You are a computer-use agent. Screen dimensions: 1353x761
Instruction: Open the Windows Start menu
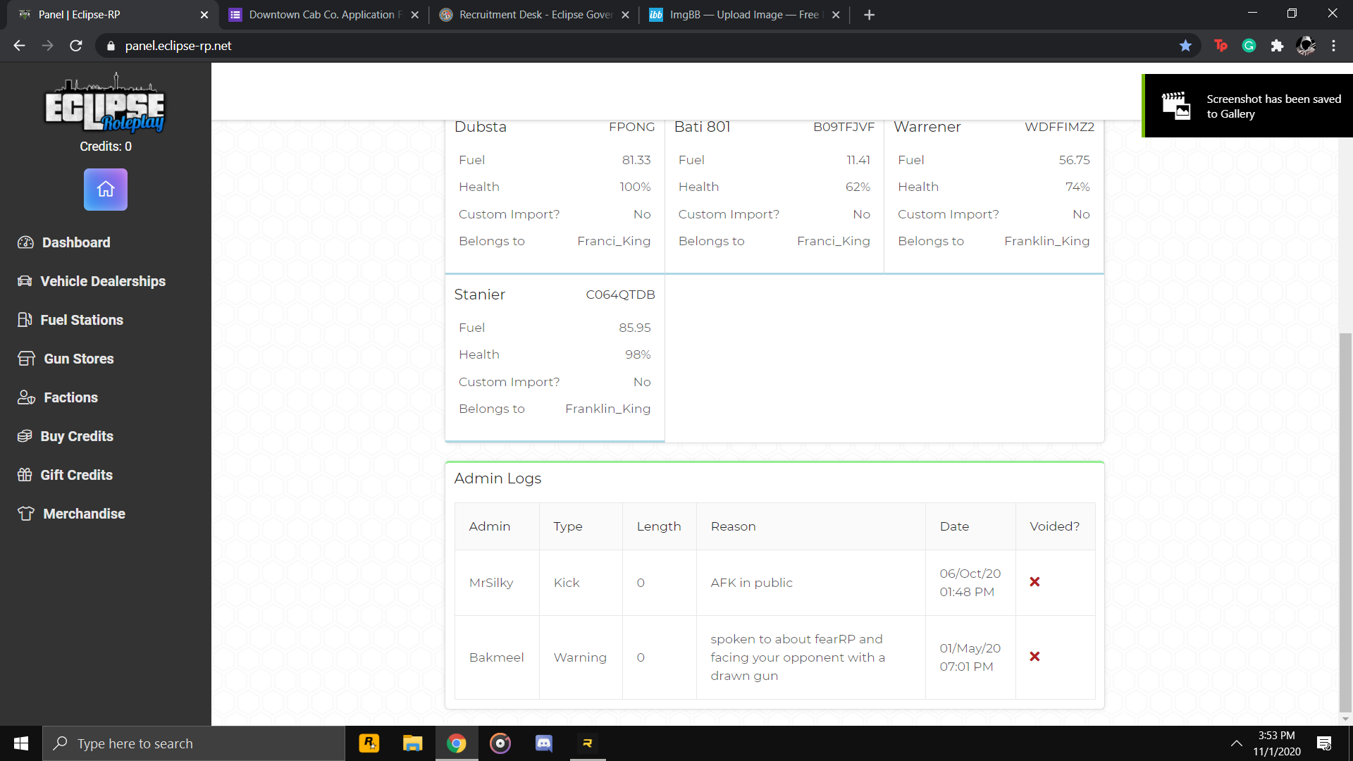21,743
